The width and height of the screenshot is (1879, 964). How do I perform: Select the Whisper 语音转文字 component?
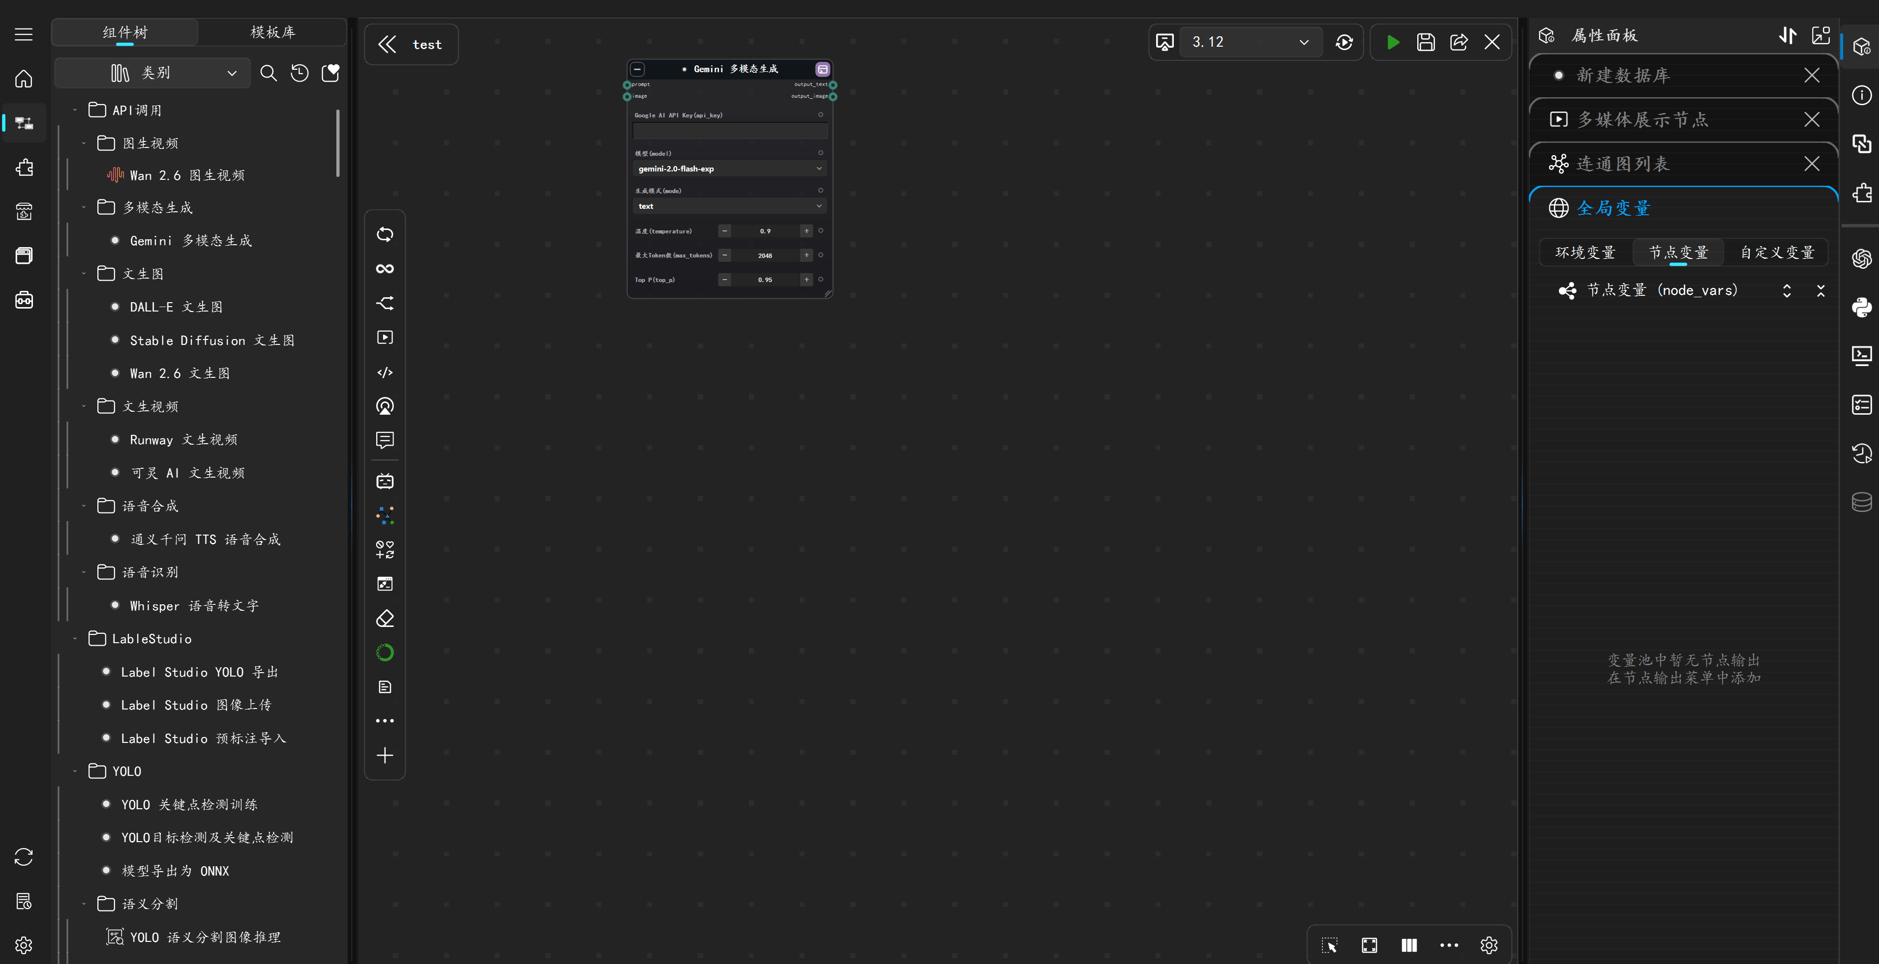pos(194,605)
